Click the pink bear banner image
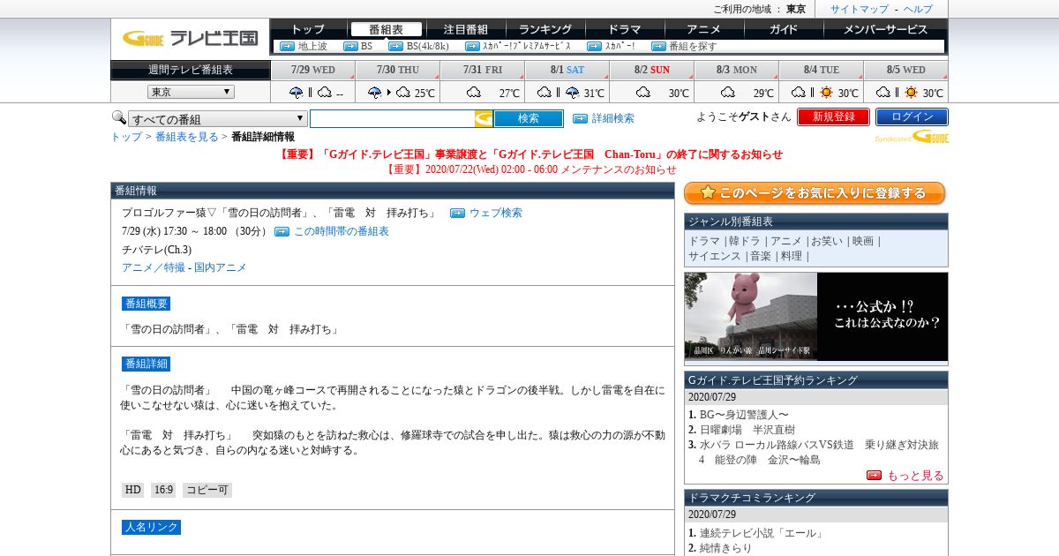The height and width of the screenshot is (556, 1059). 816,316
